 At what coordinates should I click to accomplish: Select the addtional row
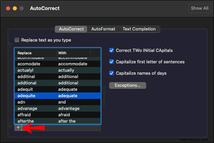[x=58, y=83]
